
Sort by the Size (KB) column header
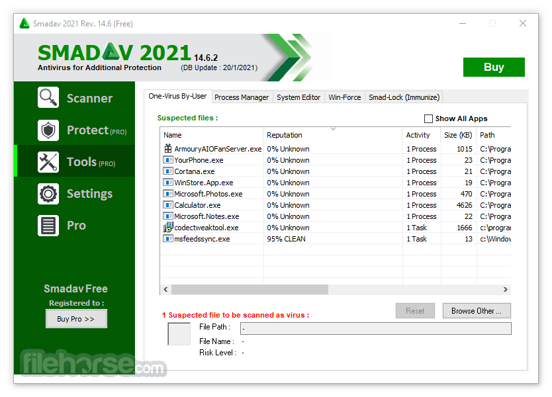click(458, 135)
